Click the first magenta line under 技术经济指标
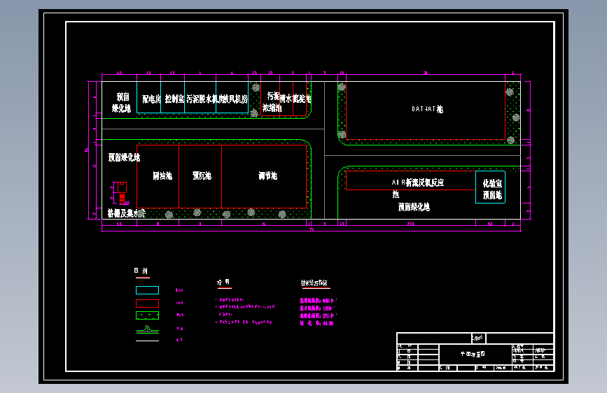This screenshot has width=607, height=393. (319, 301)
